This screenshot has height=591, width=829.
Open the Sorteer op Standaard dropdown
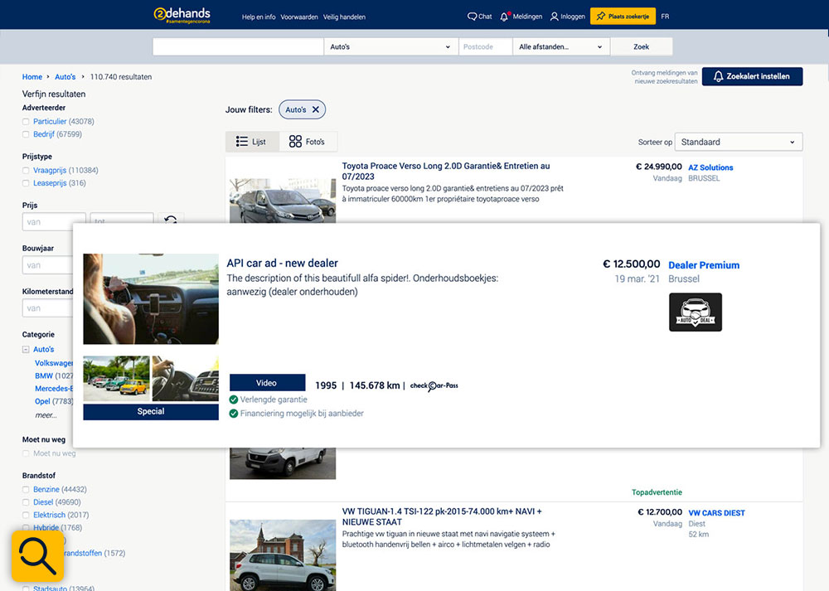click(x=739, y=142)
